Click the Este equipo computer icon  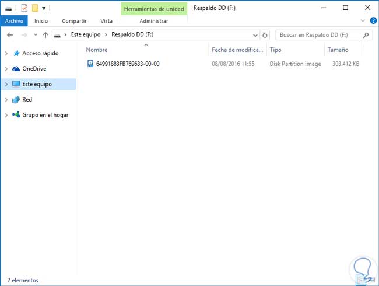16,84
